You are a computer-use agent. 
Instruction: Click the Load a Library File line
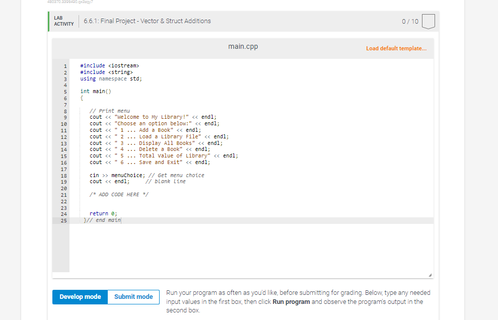point(159,137)
